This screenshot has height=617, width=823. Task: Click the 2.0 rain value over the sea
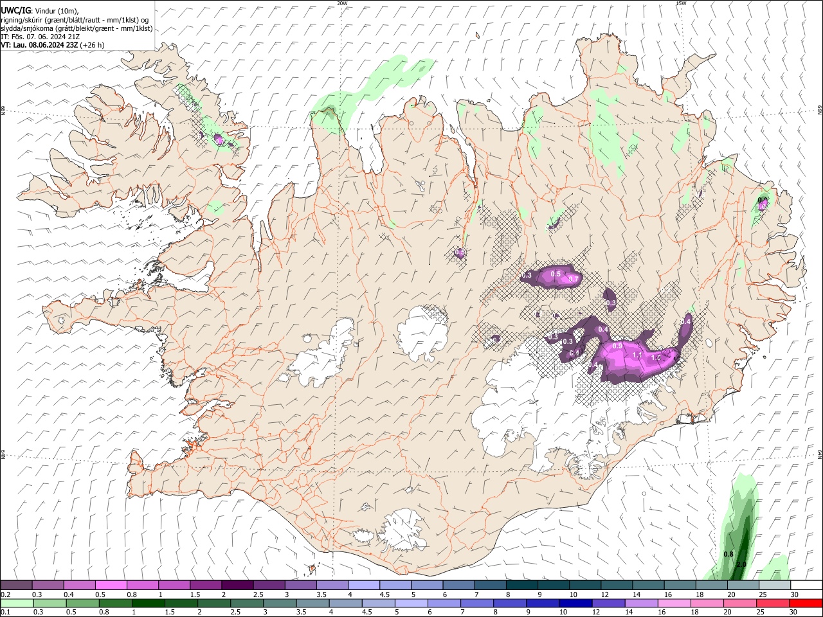tap(741, 564)
